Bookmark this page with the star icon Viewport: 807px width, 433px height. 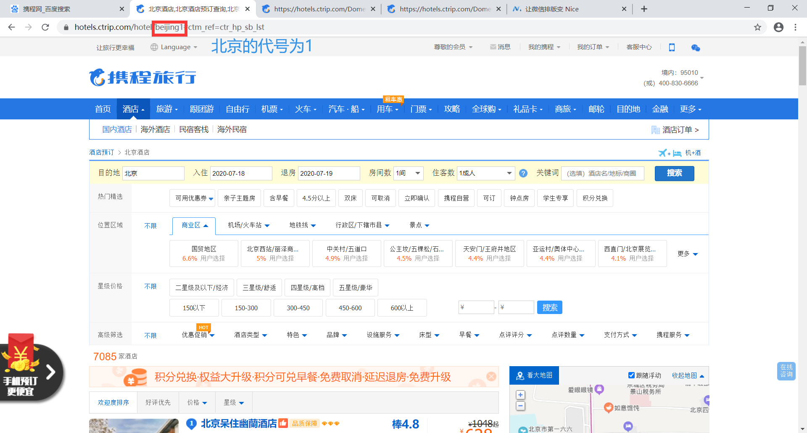(x=757, y=27)
